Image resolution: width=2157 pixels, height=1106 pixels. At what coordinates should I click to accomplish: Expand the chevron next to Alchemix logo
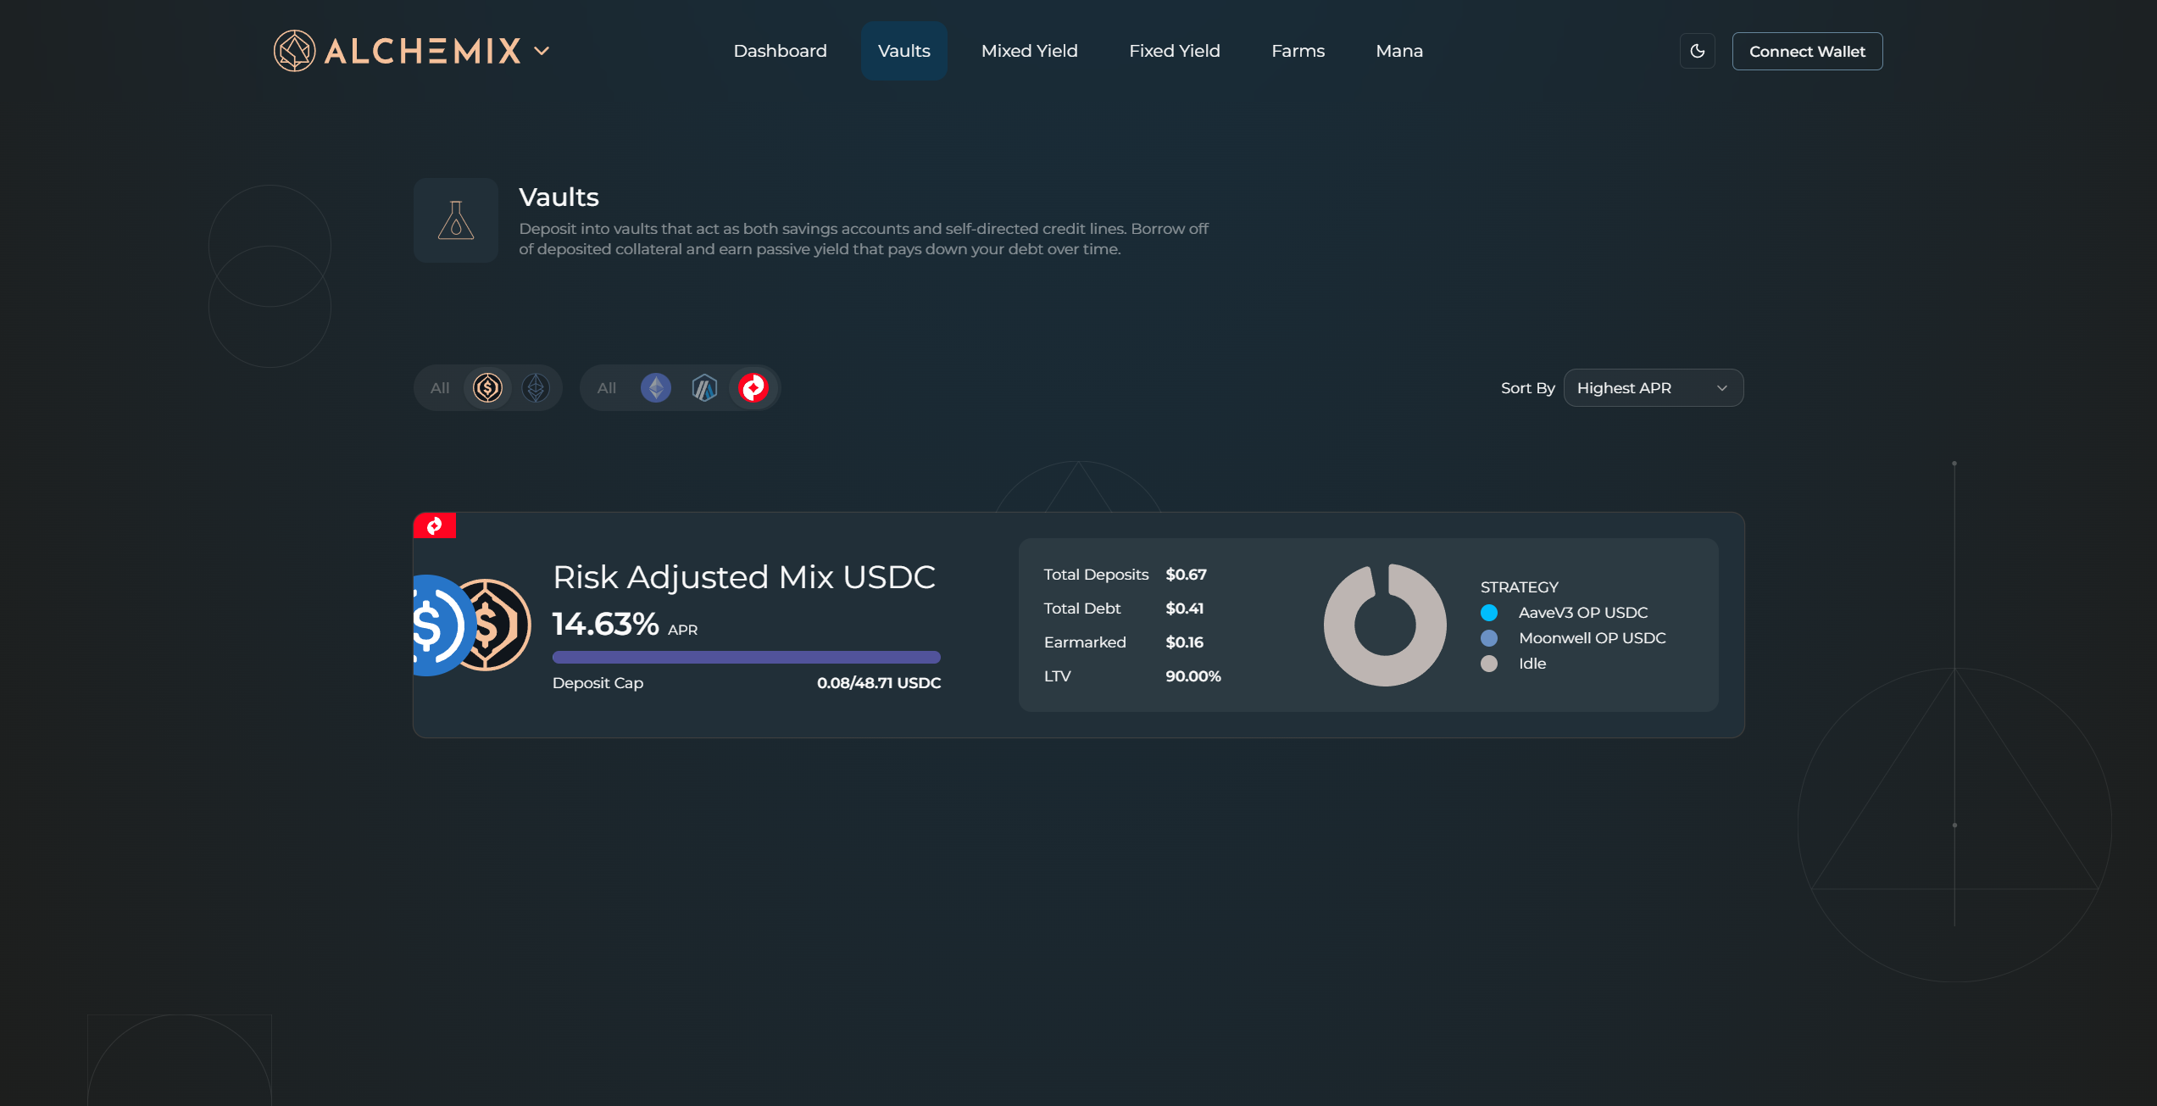[542, 51]
